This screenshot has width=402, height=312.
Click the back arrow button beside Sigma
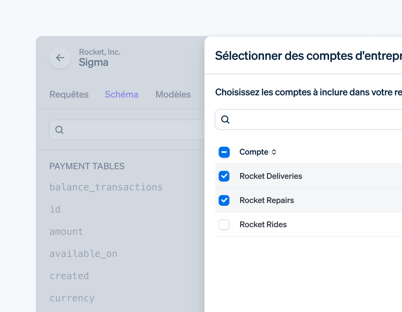click(x=60, y=58)
